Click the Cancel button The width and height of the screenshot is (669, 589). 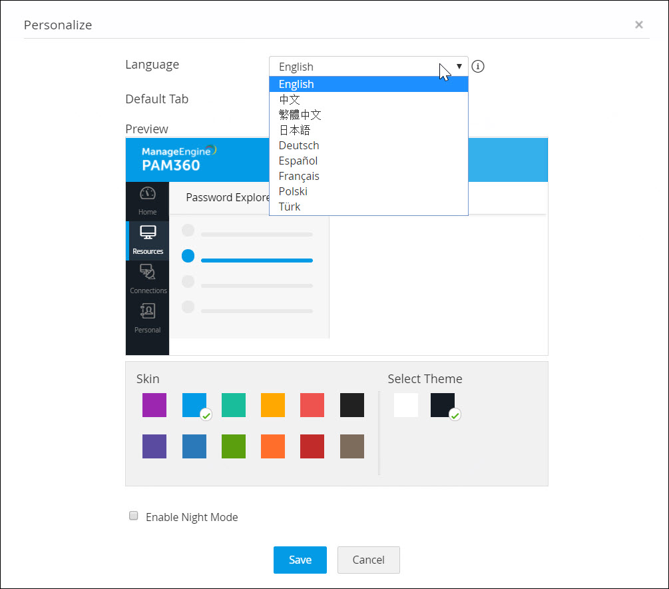click(369, 560)
